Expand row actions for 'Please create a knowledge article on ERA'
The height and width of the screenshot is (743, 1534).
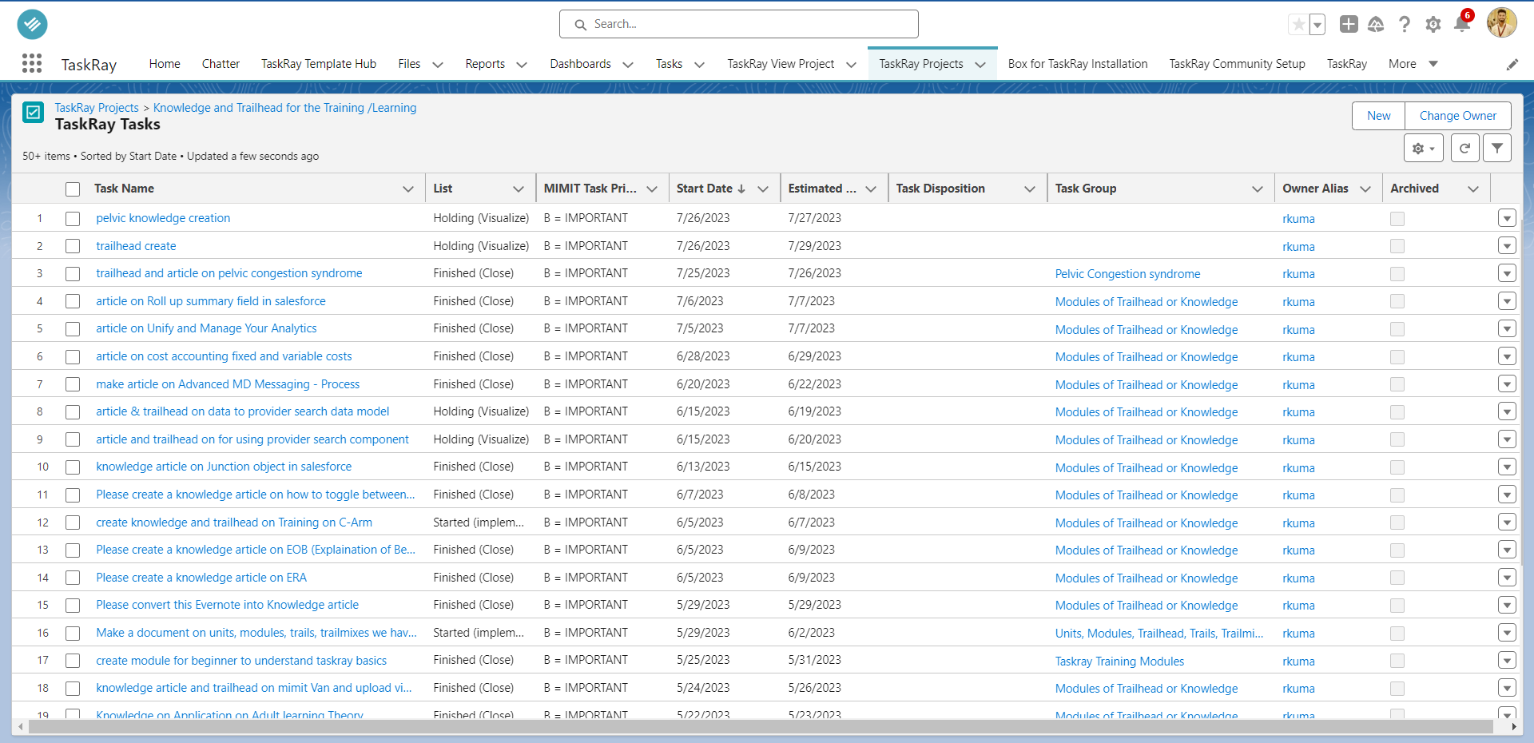click(1508, 577)
